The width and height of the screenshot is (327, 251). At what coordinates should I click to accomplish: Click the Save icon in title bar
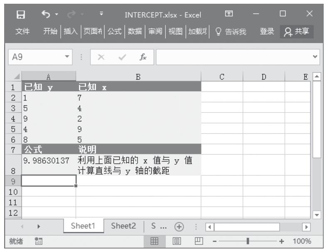pyautogui.click(x=20, y=15)
